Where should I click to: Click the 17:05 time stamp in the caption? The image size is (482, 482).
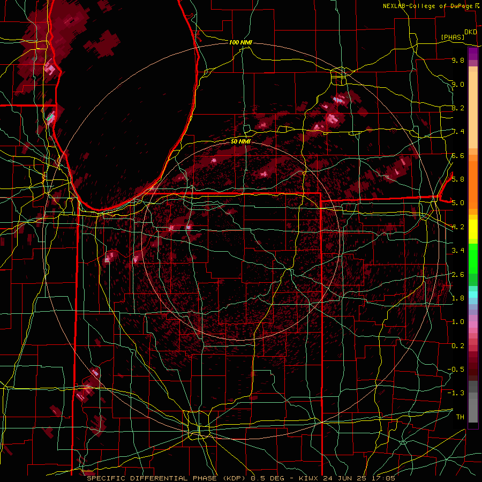point(384,478)
